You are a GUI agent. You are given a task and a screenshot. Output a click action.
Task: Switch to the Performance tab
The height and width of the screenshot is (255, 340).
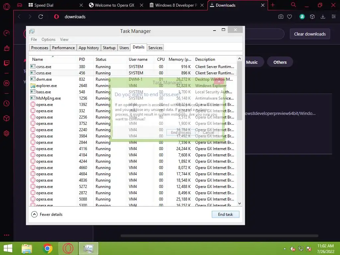(x=63, y=48)
